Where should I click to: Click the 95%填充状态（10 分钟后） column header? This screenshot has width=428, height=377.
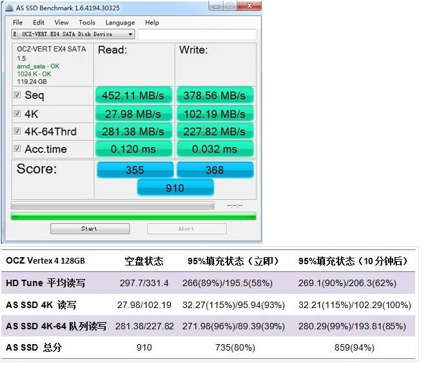(353, 261)
